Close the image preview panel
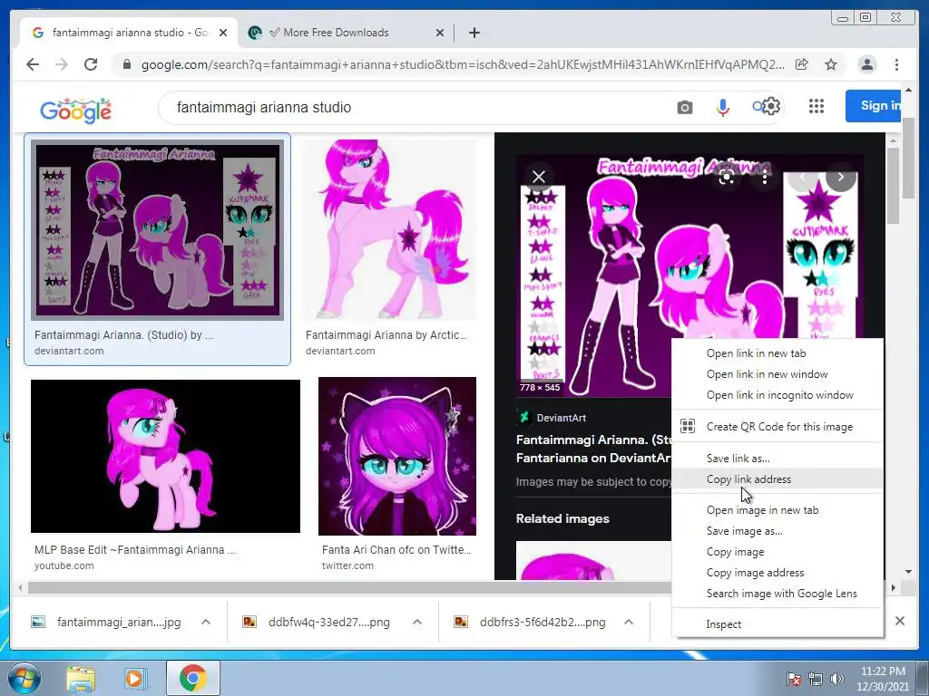This screenshot has width=929, height=696. pos(539,177)
